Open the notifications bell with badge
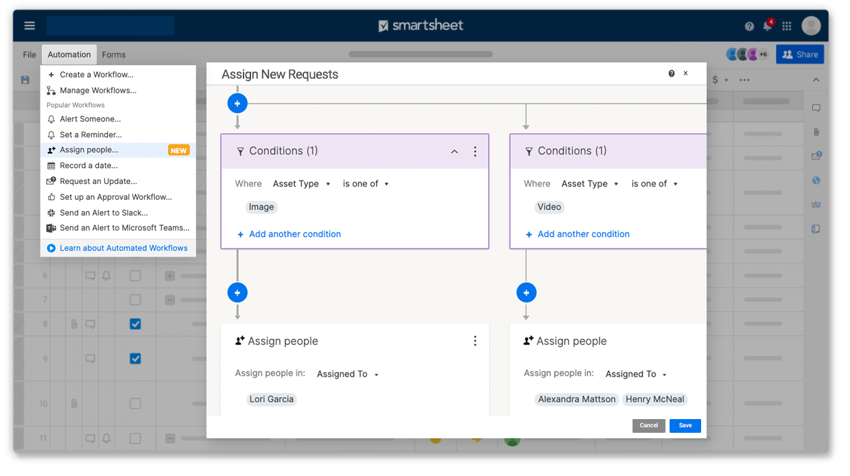Viewport: 850px width, 476px height. coord(768,26)
